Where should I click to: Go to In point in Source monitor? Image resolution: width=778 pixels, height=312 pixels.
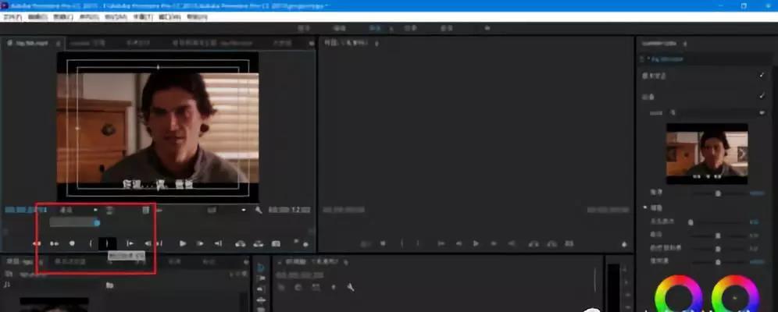[x=130, y=243]
